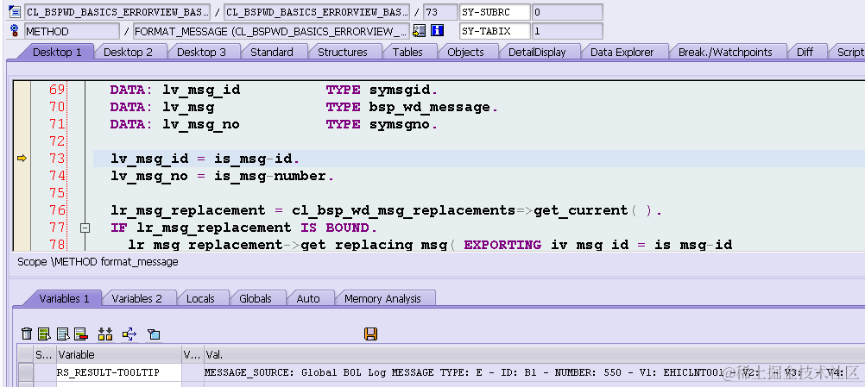
Task: Switch to Desktop 1 tab
Action: tap(57, 53)
